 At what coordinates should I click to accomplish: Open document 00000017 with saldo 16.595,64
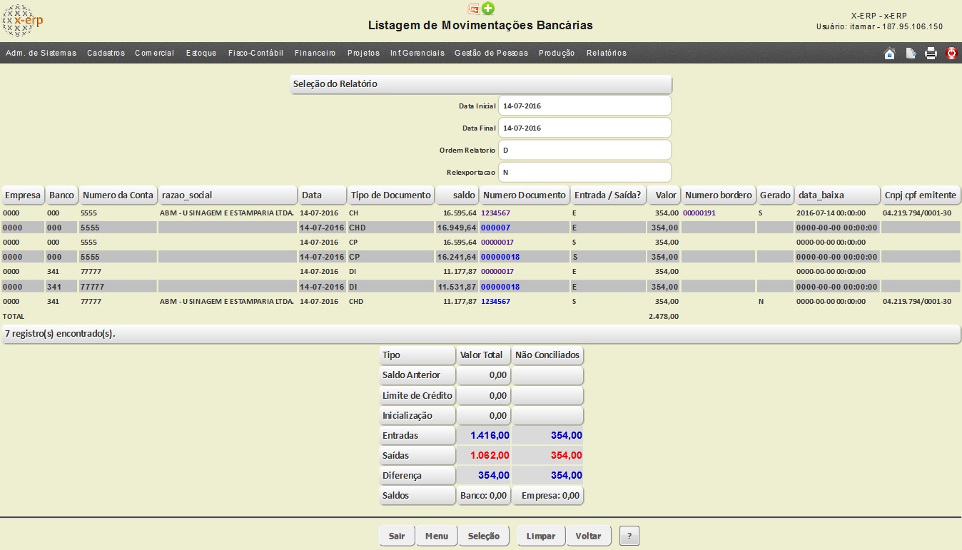(x=497, y=242)
